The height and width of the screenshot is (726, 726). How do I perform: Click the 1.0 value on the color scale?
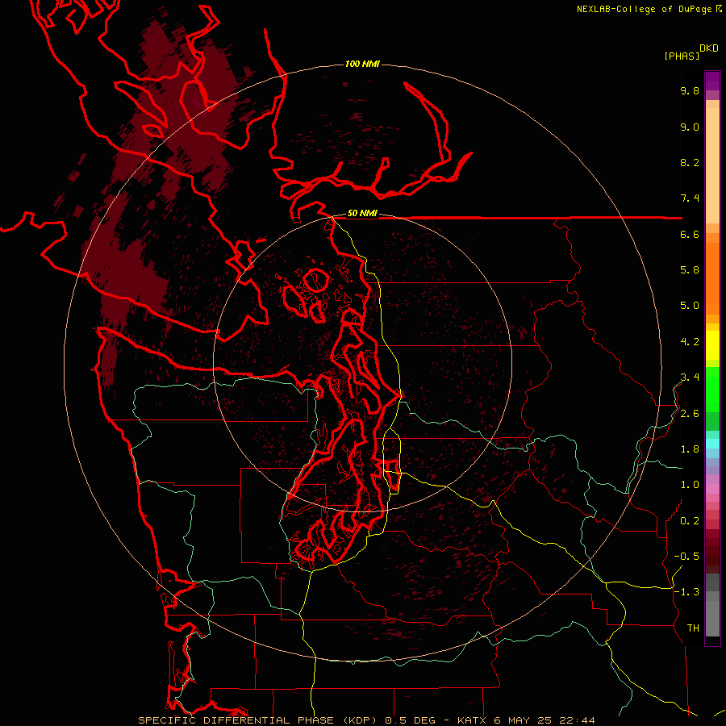click(690, 485)
